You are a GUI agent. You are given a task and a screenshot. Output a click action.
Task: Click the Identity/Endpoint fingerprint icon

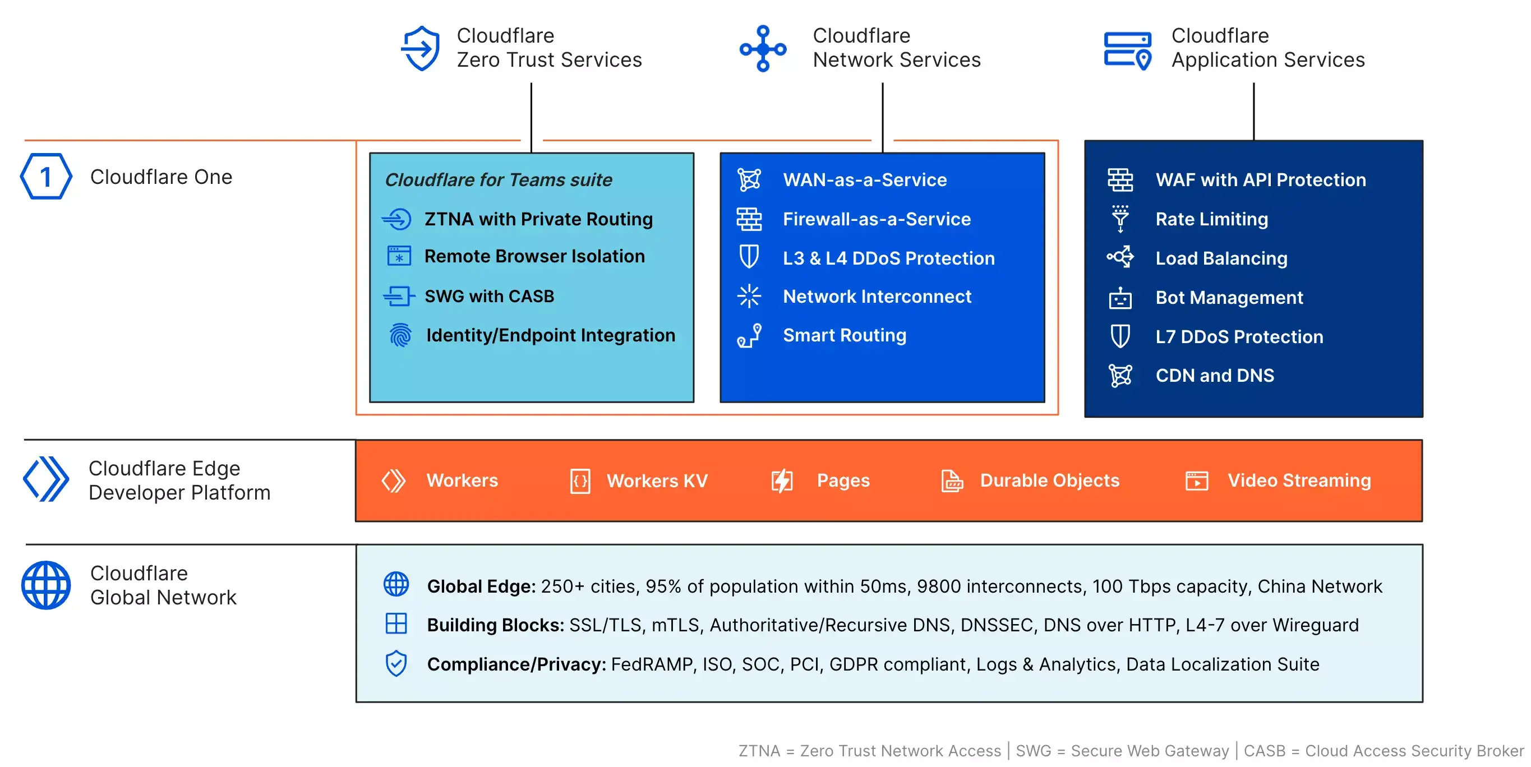click(x=400, y=335)
